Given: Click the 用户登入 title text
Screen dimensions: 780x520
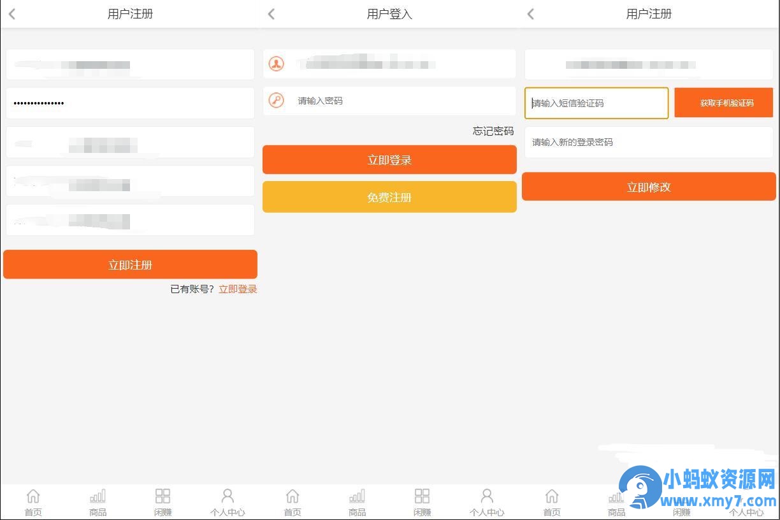Looking at the screenshot, I should click(389, 14).
